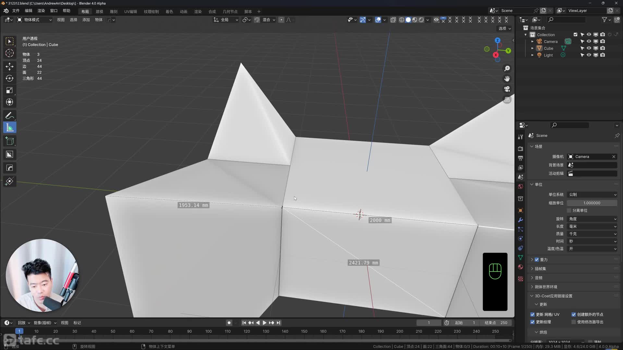Select the Rotate tool

tap(9, 78)
